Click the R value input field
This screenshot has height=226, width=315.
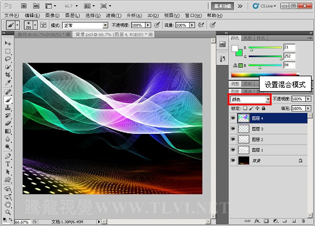(289, 47)
